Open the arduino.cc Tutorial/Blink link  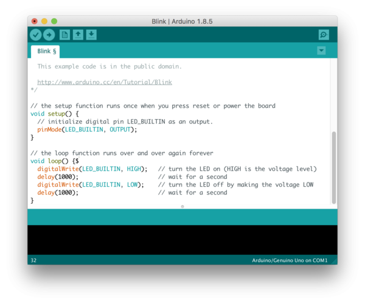coord(105,82)
